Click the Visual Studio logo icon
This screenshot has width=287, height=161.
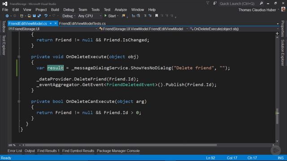point(5,4)
